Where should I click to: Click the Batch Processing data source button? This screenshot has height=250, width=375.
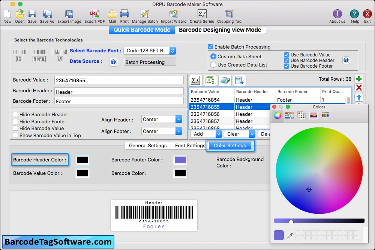150,62
